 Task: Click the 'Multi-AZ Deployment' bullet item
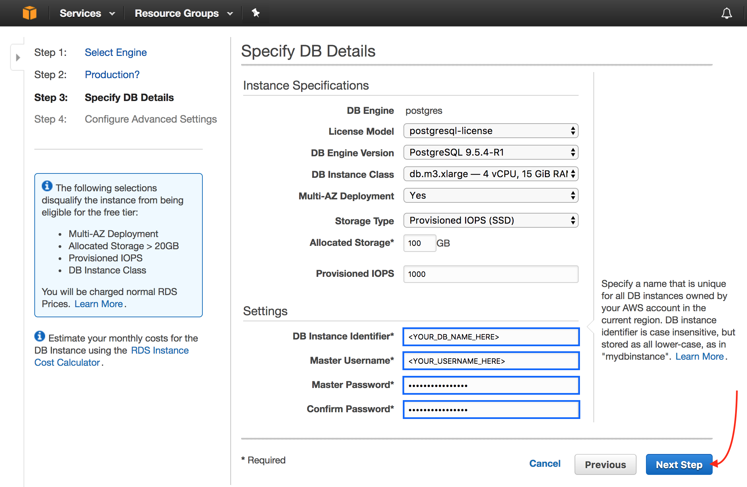tap(113, 234)
